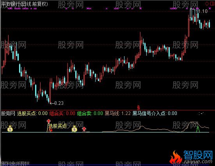The width and height of the screenshot is (215, 166).
Task: Click the chart title 平安银行(日线.前复权)
Action: (25, 4)
